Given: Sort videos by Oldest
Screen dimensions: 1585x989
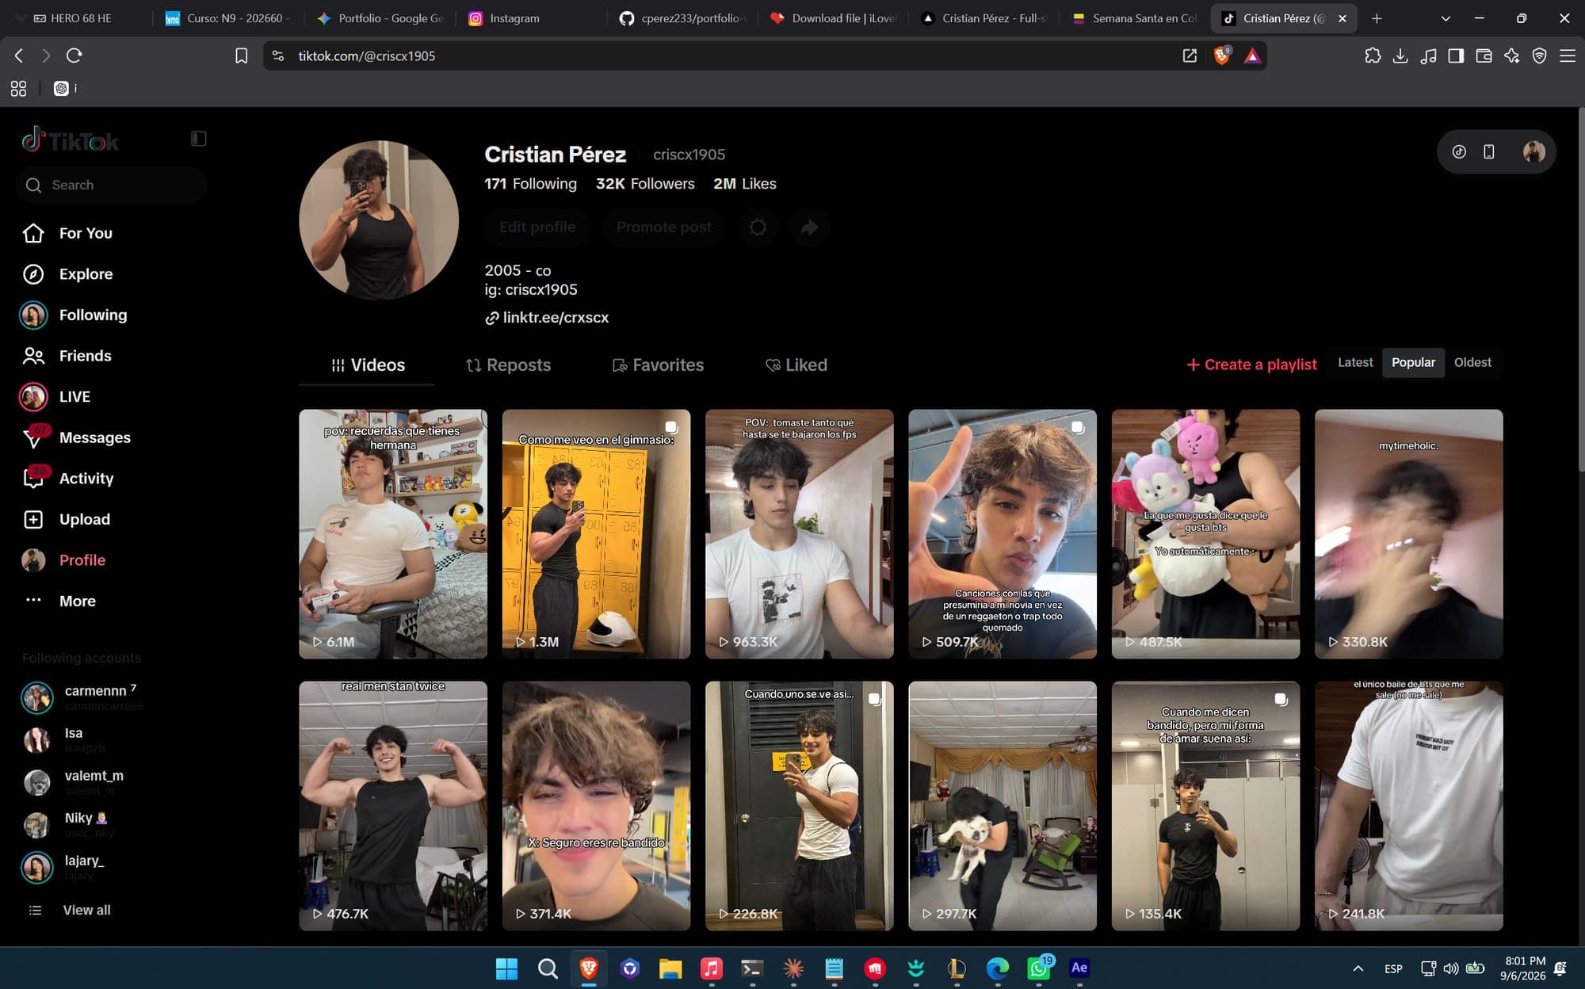Looking at the screenshot, I should tap(1472, 362).
